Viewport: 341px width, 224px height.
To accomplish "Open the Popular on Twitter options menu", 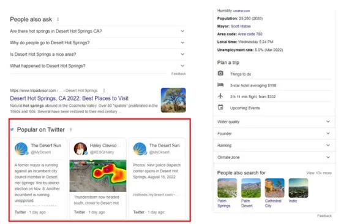I will 71,130.
